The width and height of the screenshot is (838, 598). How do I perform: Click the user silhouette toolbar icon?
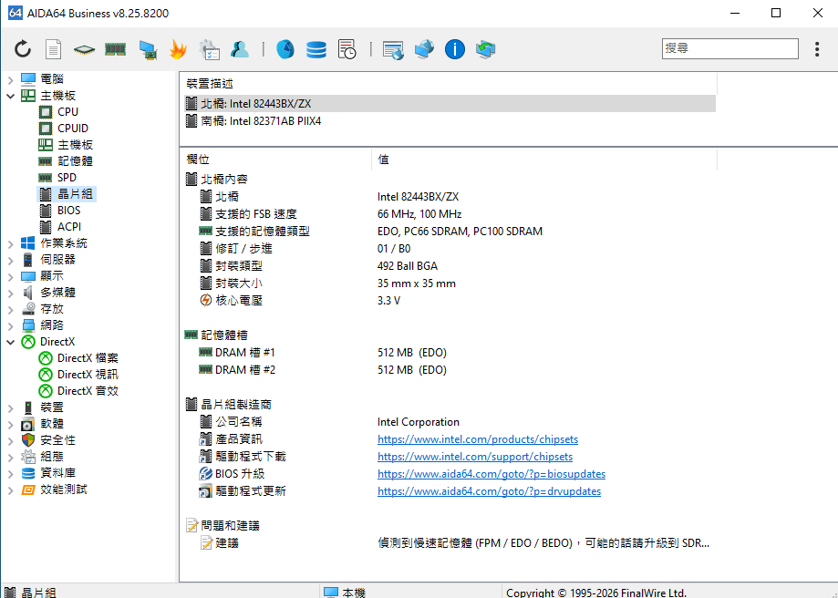click(240, 49)
